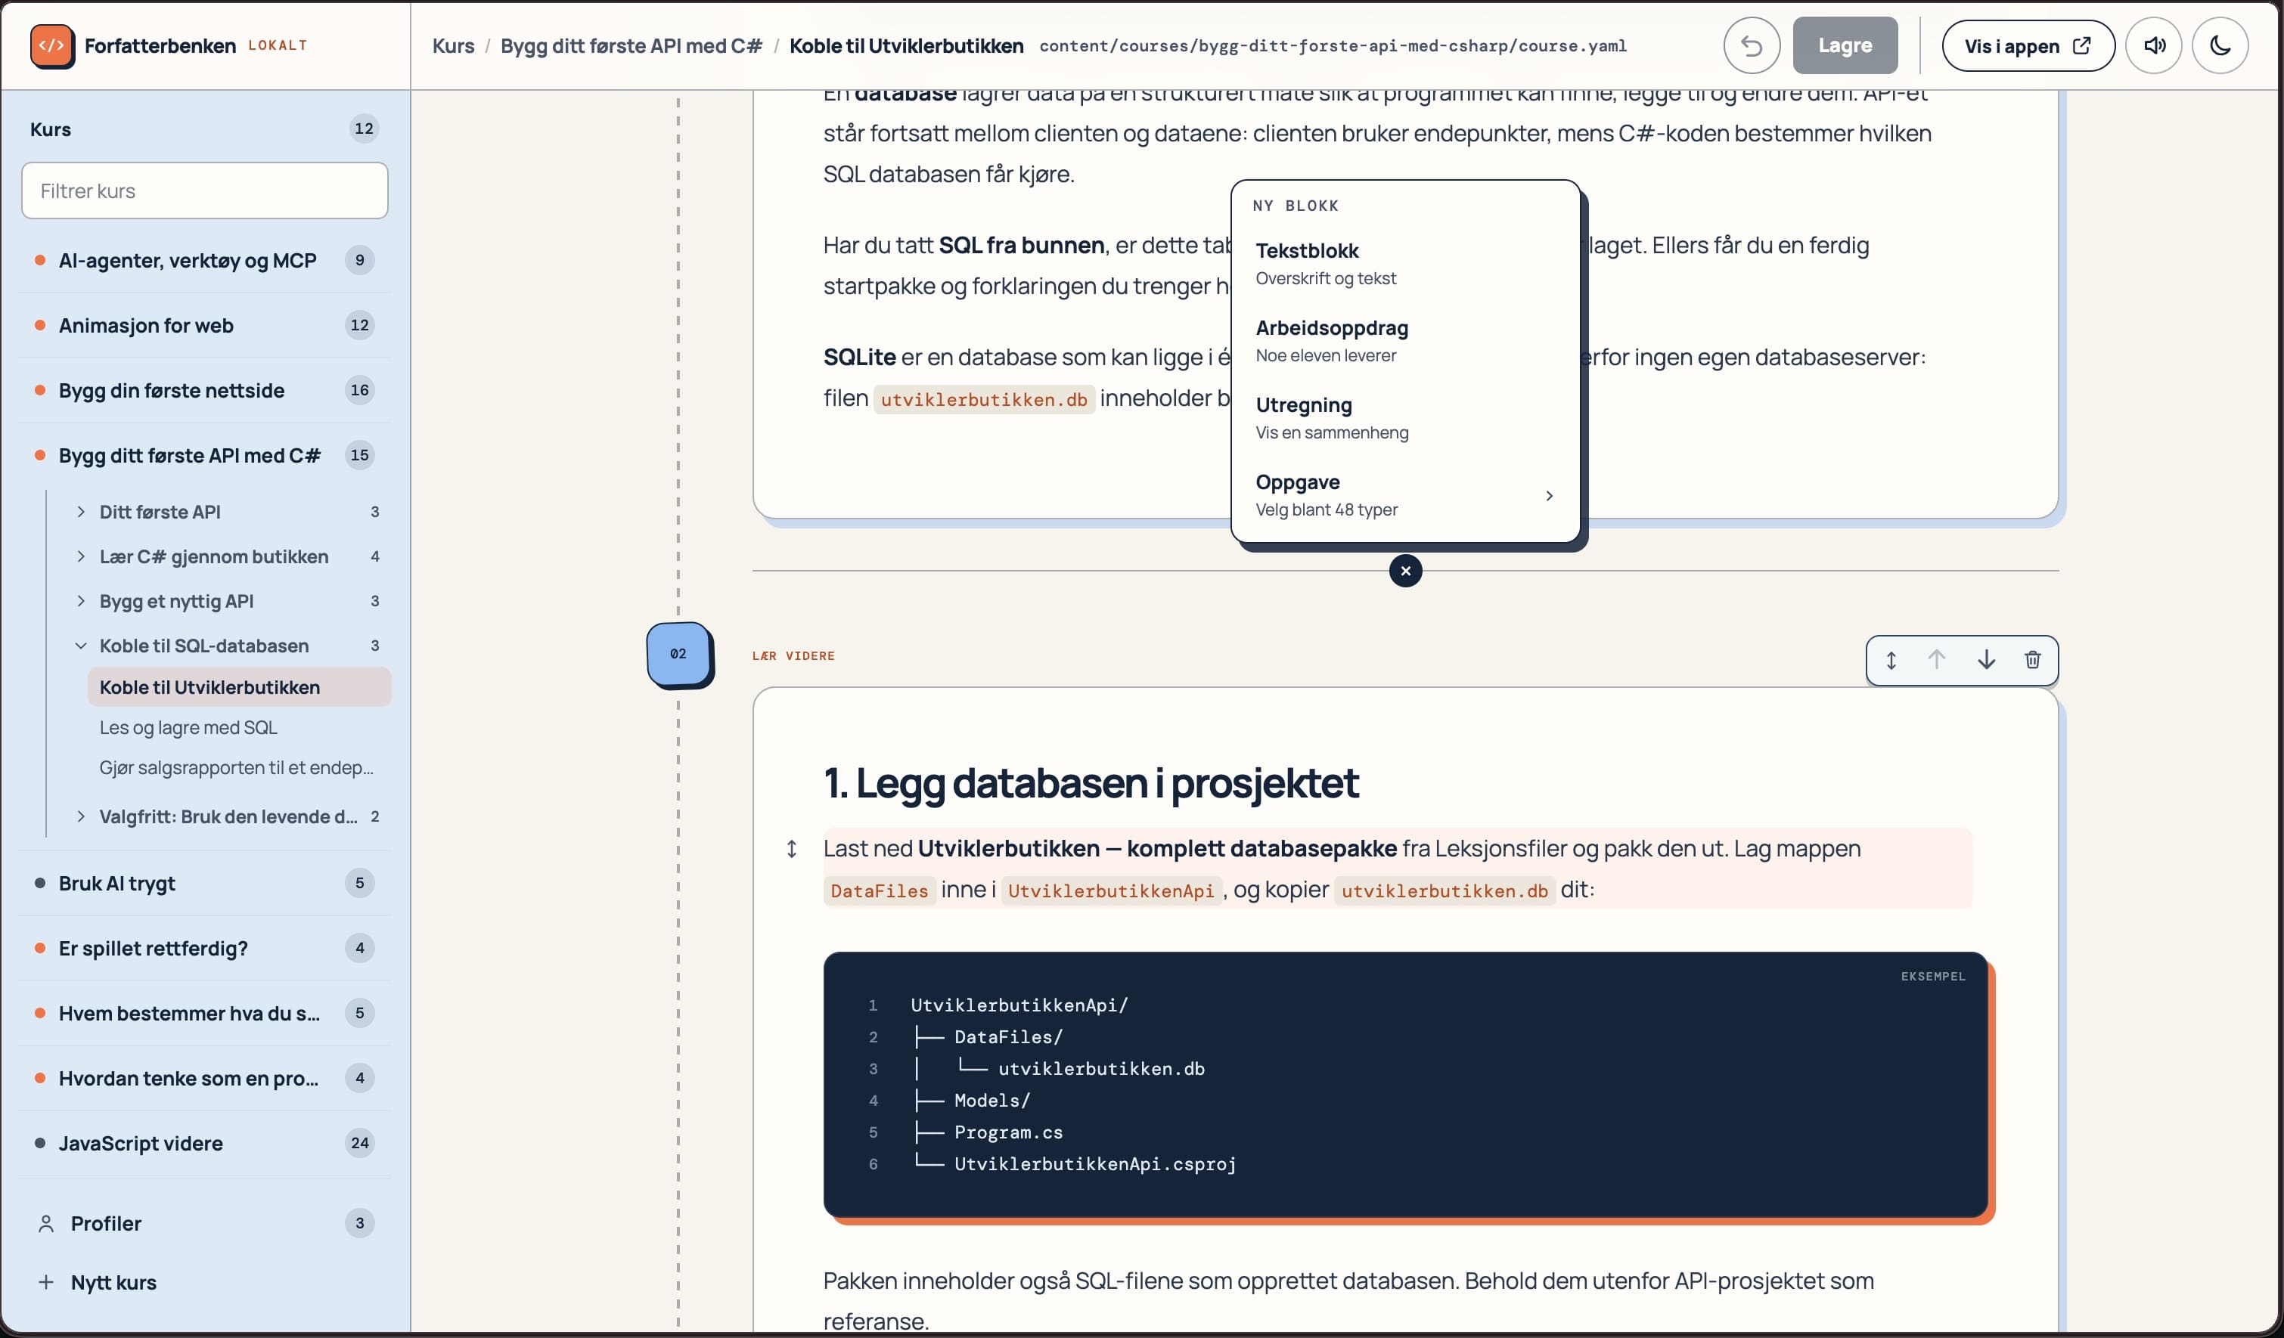Click Bygg ditt første API med C# breadcrumb
This screenshot has width=2284, height=1338.
click(632, 46)
